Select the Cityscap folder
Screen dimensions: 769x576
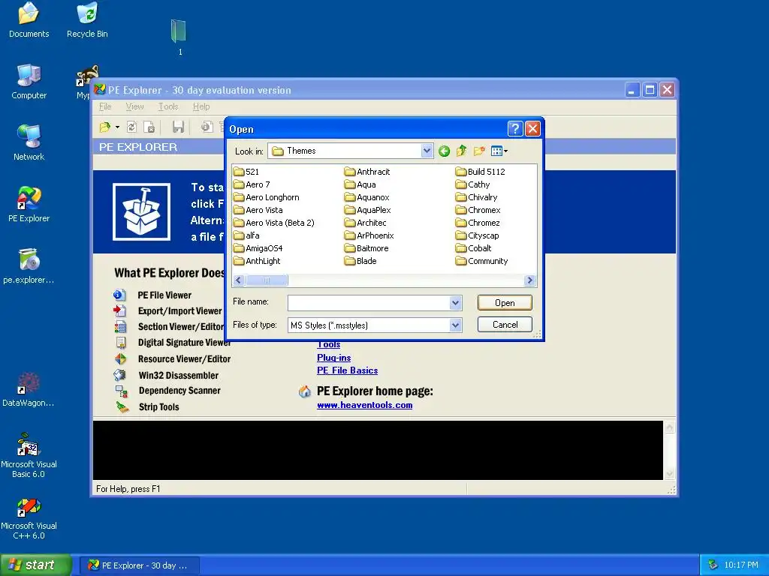(477, 235)
